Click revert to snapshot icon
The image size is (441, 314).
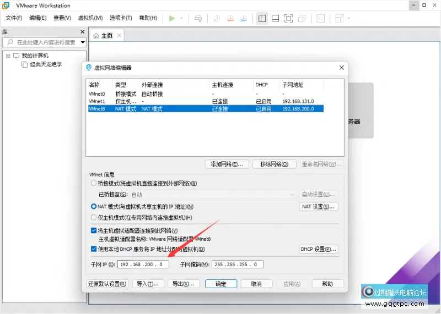(230, 19)
